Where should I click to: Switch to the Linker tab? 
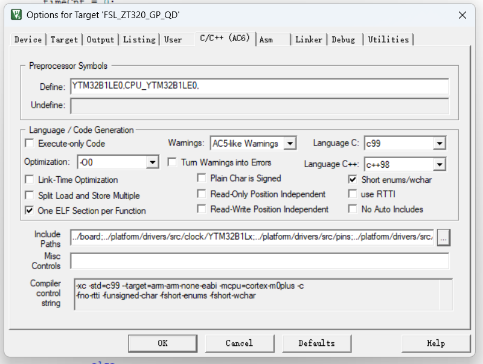tap(309, 40)
